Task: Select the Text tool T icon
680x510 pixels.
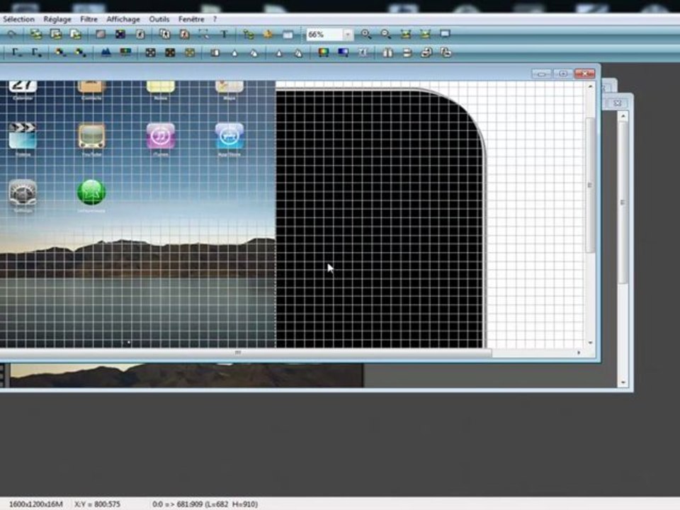Action: click(225, 34)
